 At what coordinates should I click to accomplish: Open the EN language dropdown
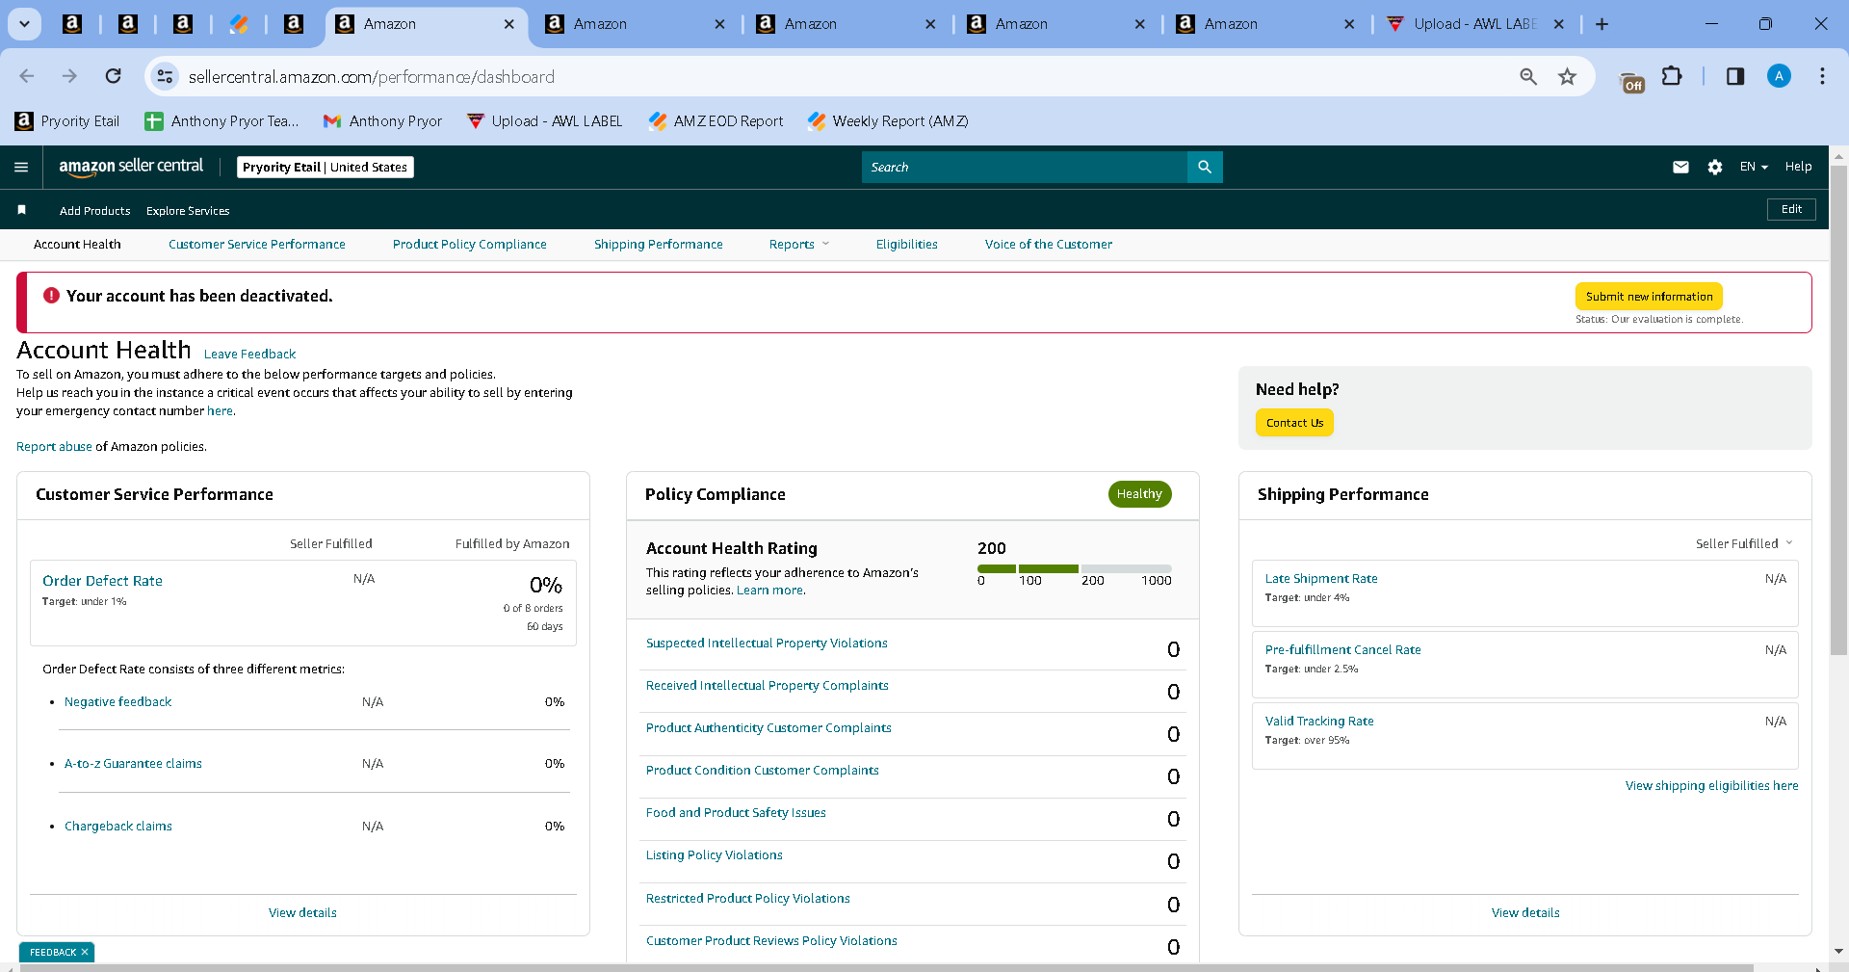tap(1754, 167)
